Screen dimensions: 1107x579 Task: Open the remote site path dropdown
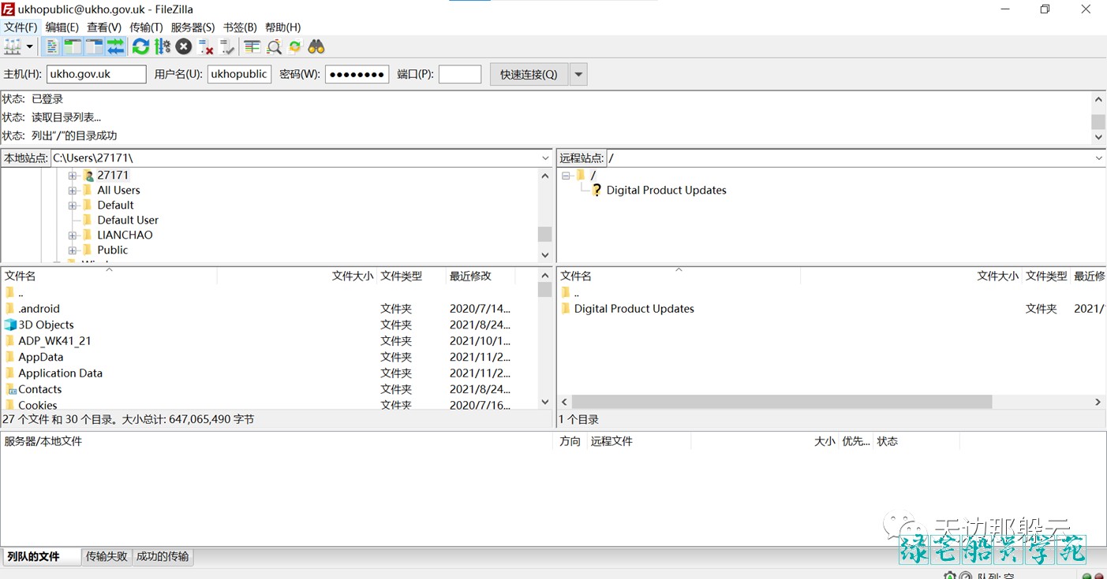[1100, 158]
